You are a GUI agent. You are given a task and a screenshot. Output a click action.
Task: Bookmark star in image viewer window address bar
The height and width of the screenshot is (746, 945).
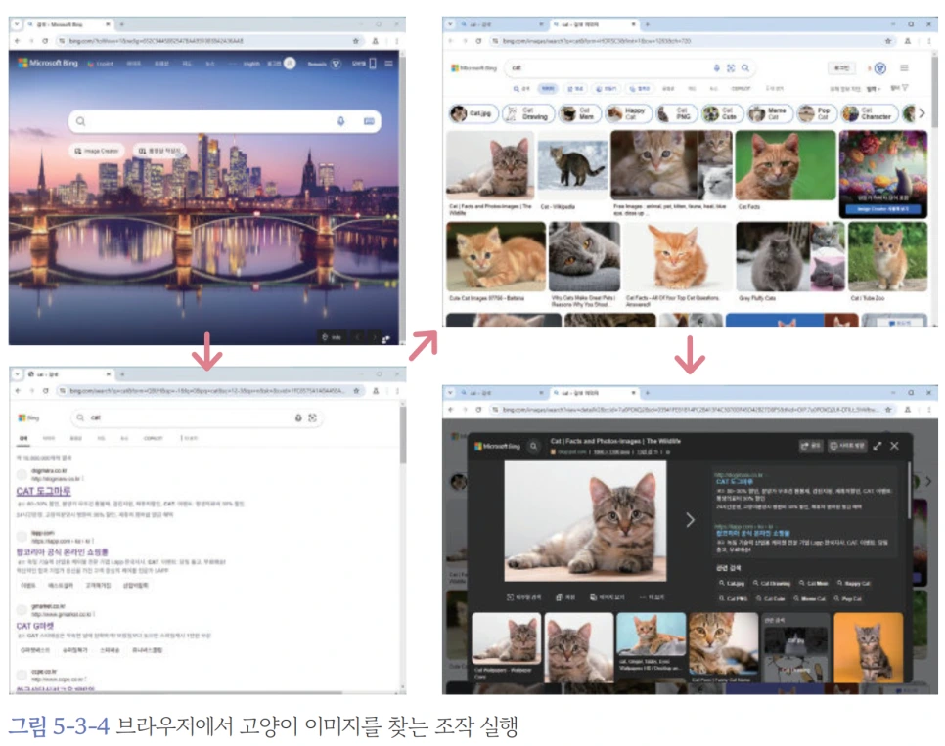pos(887,409)
